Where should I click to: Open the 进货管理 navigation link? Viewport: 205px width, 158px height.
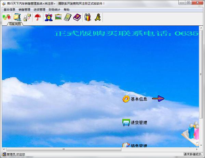click(139, 122)
